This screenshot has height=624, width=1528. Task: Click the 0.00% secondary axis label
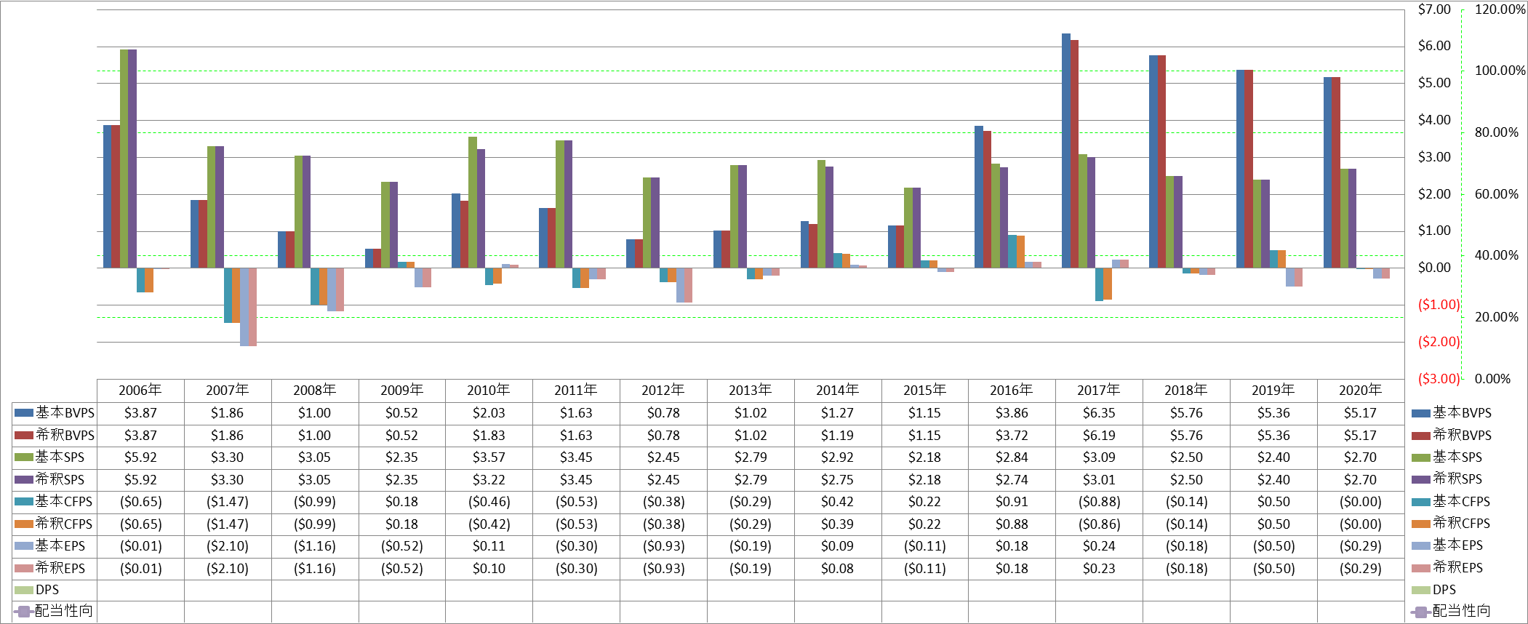[1492, 379]
